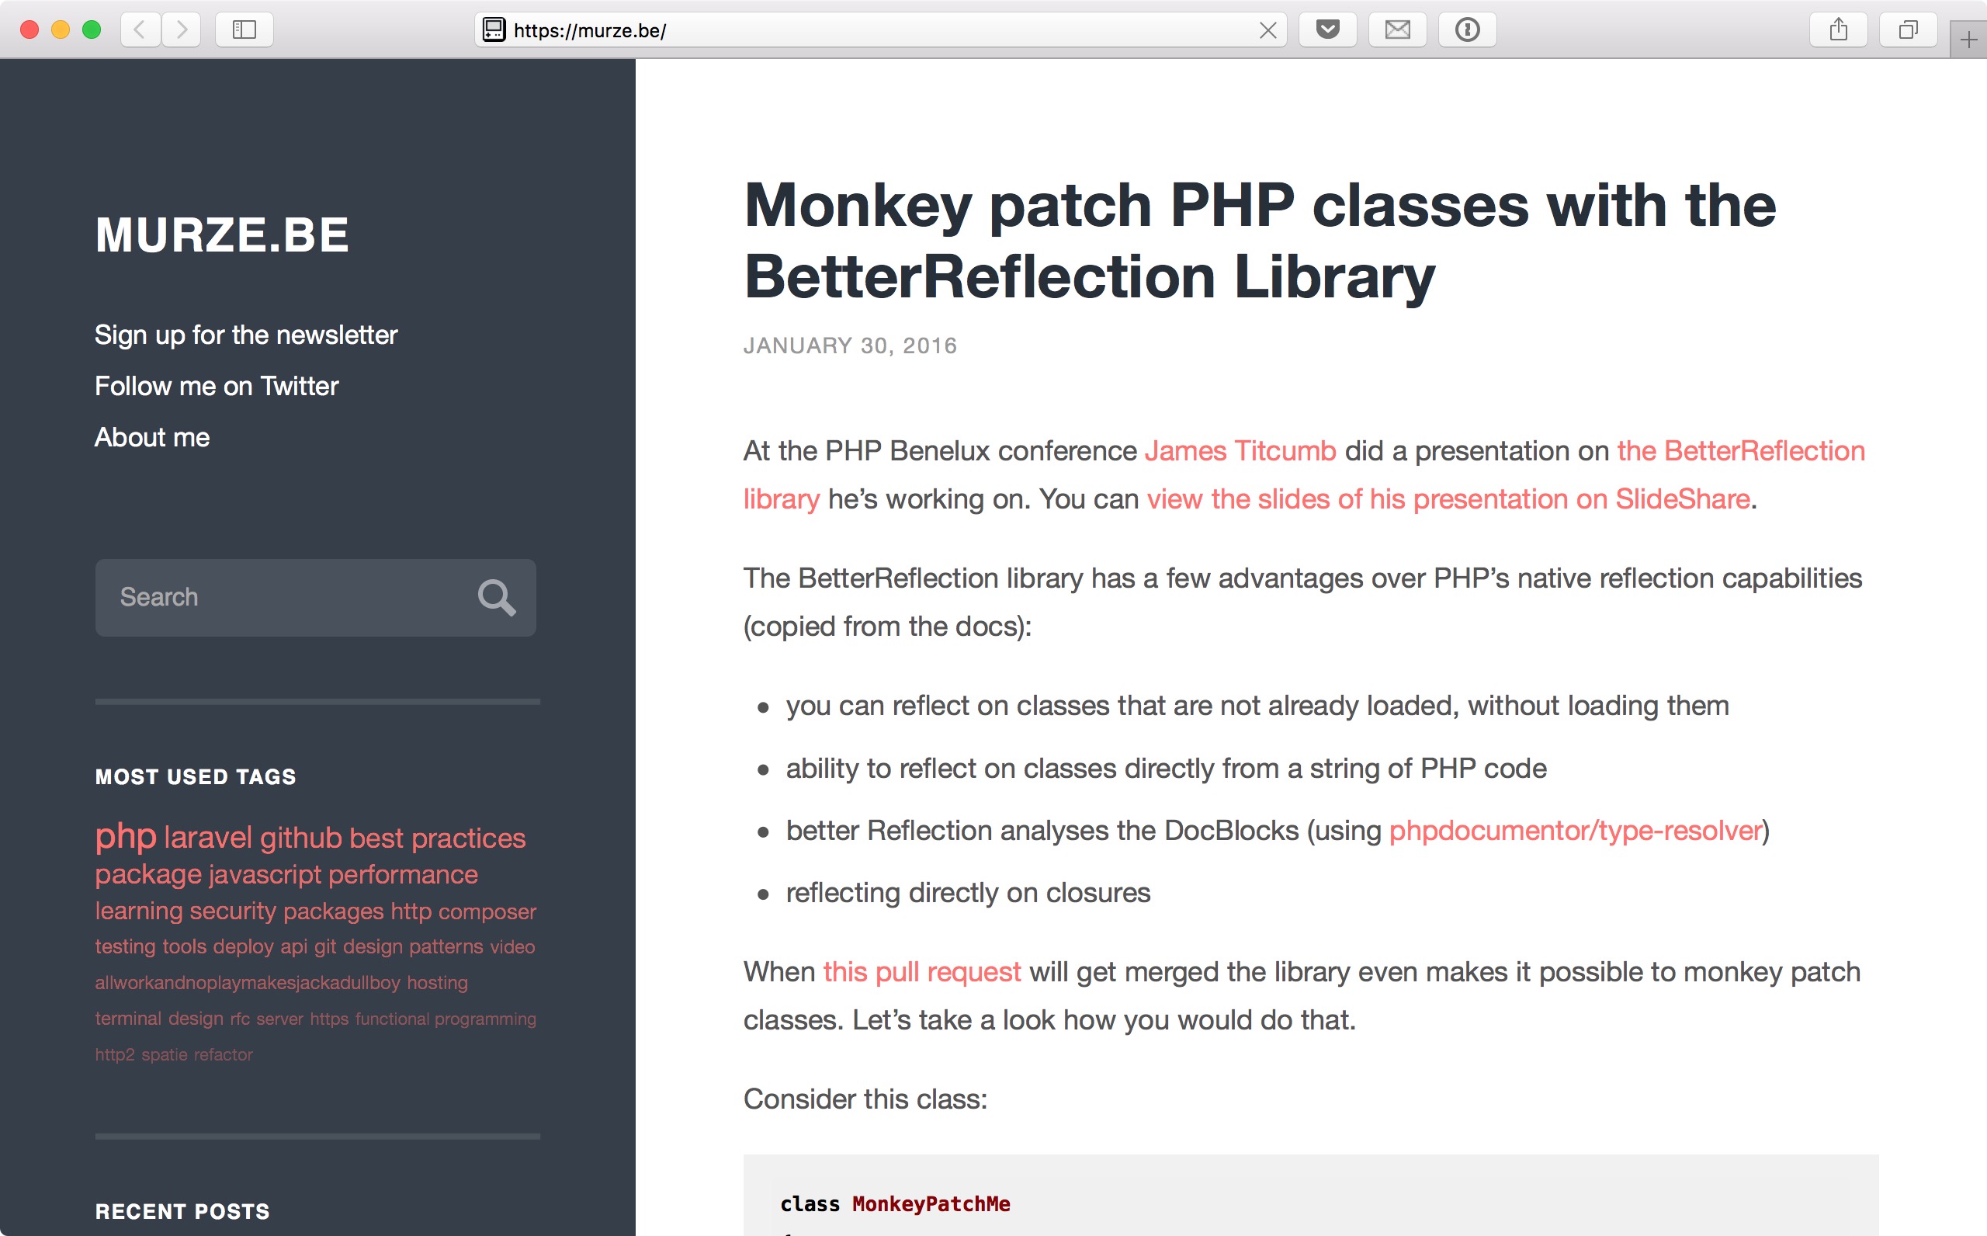Viewport: 1987px width, 1236px height.
Task: Open the Share sheet icon
Action: [1838, 30]
